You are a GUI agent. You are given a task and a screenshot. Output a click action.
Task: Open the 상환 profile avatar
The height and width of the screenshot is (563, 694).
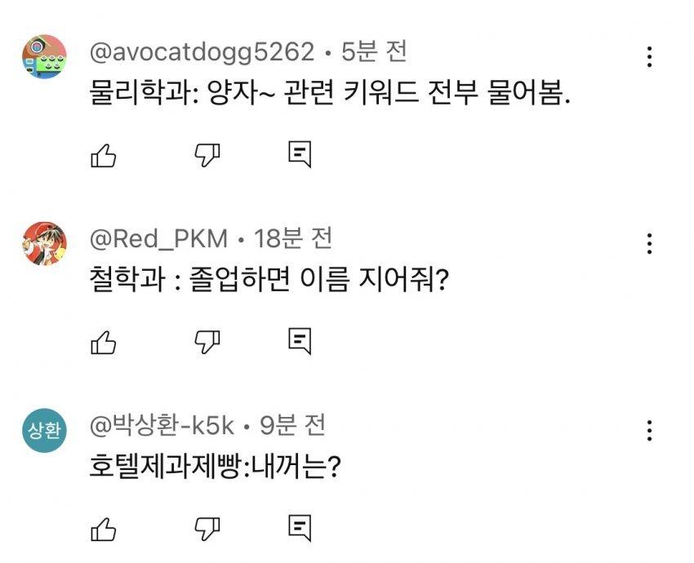click(44, 432)
